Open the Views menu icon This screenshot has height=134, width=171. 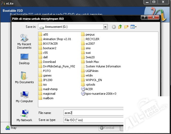133,27
